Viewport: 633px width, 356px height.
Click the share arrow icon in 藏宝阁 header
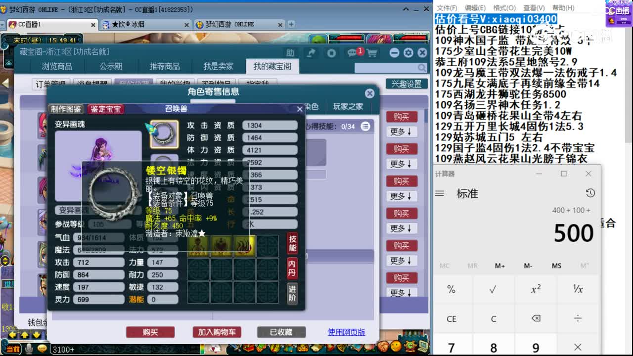(312, 53)
